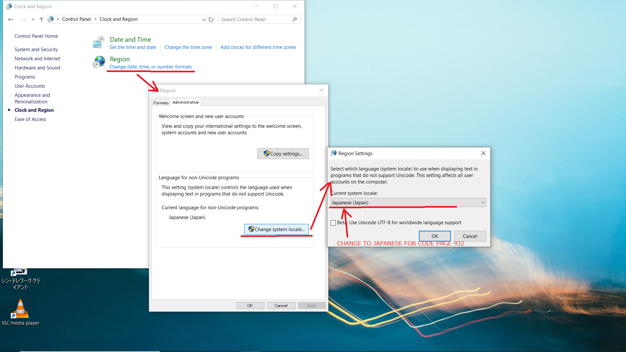Click the Copy settings button
626x352 pixels.
click(x=283, y=154)
